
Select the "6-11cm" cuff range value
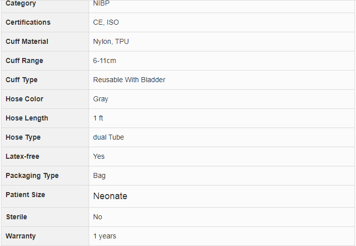105,60
